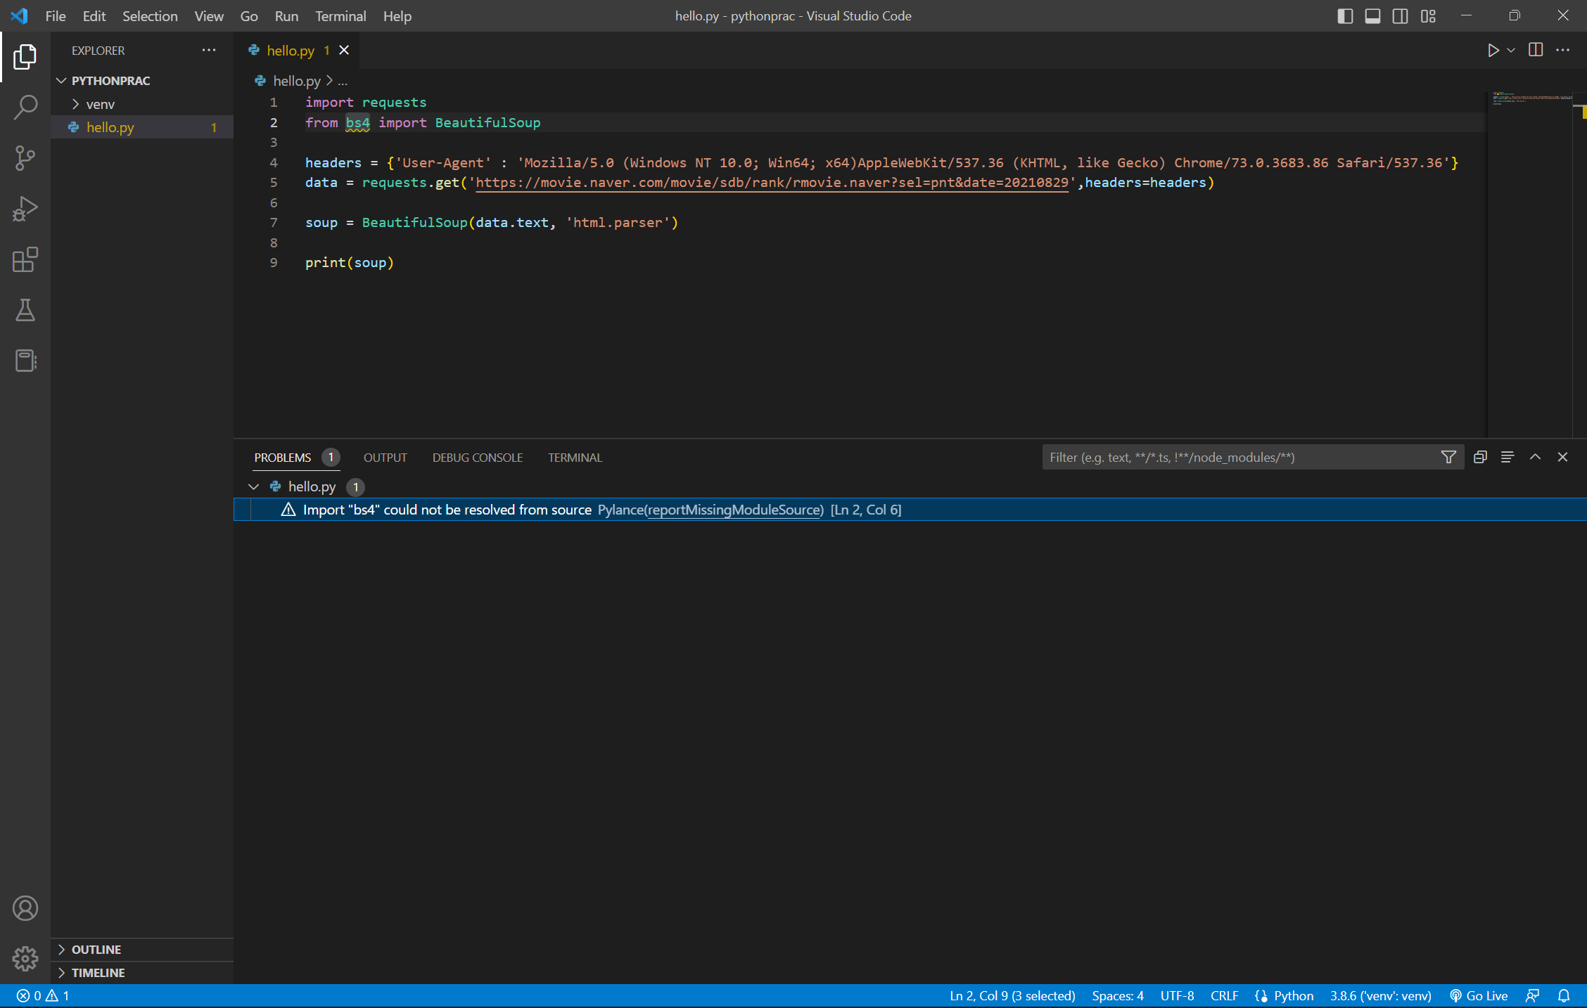Viewport: 1587px width, 1008px height.
Task: Click the VS Code logo in title bar
Action: point(20,15)
